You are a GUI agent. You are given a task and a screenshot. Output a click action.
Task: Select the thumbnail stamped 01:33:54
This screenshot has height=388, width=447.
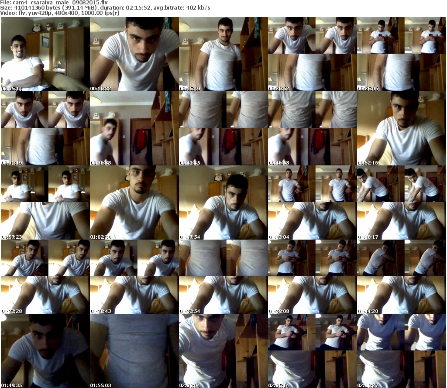click(223, 277)
